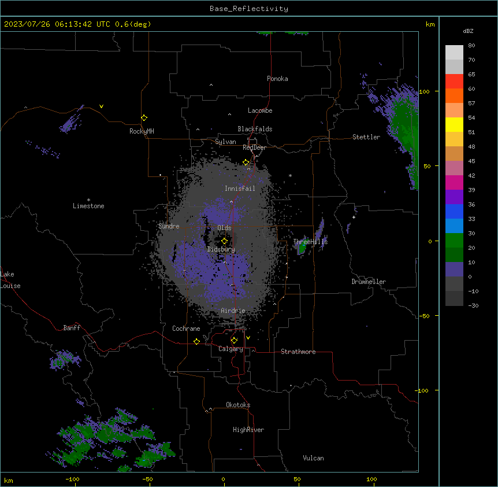Viewport: 498px width, 487px height.
Task: Click the green 30 dBZ legend swatch
Action: tap(454, 241)
